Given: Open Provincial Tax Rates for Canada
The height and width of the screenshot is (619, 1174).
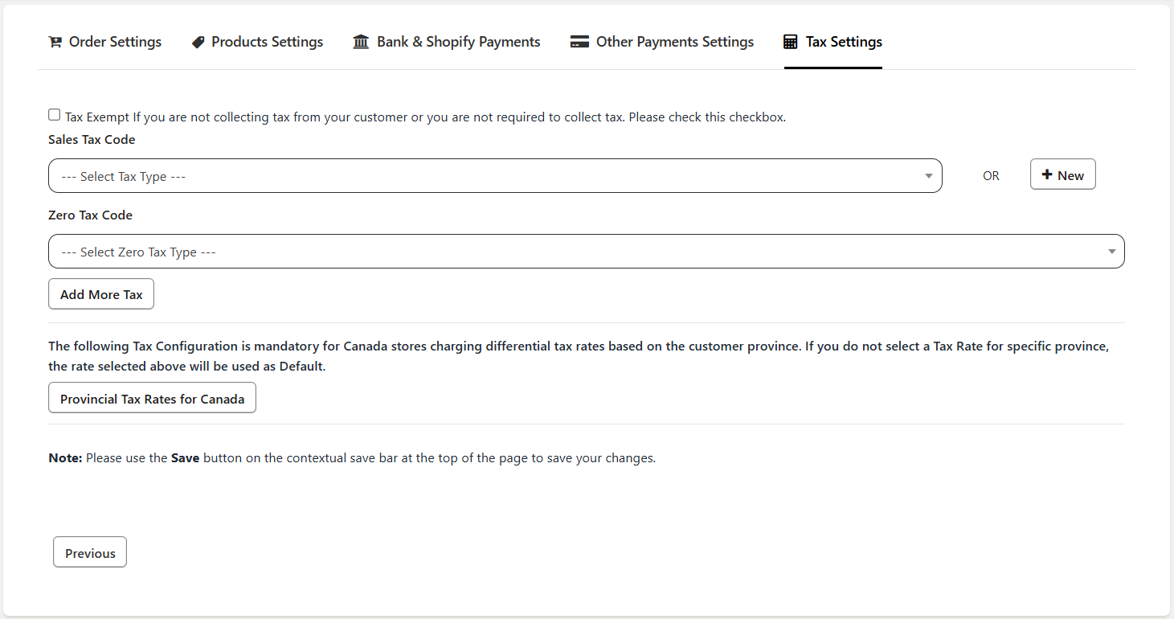Looking at the screenshot, I should point(152,399).
